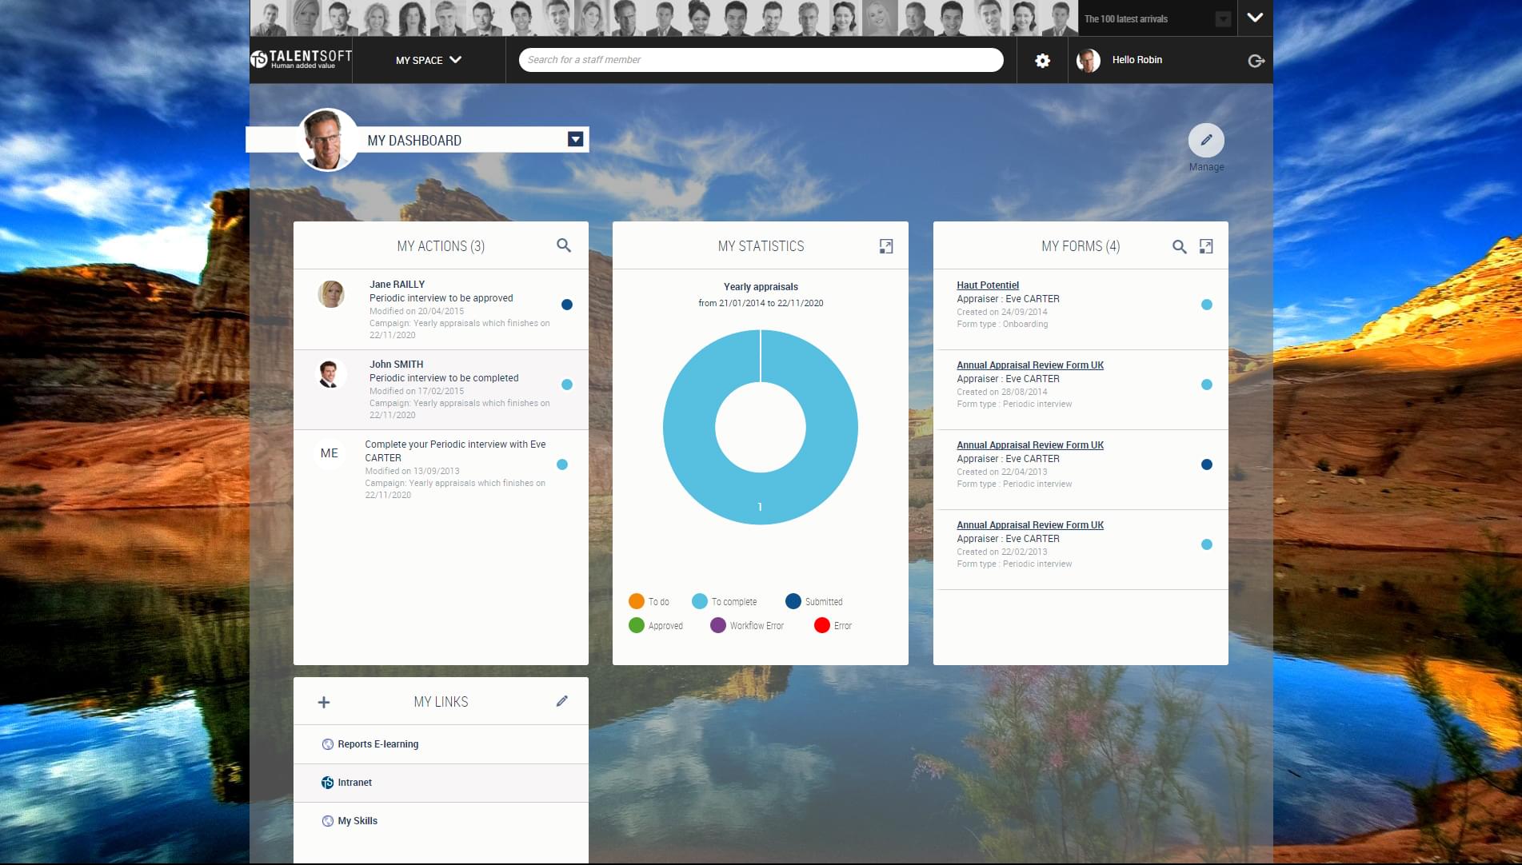
Task: Open search in the My Forms panel
Action: click(x=1179, y=247)
